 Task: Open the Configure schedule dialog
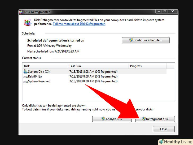coord(146,40)
